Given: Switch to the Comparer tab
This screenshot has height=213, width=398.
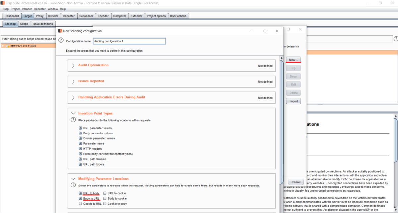Looking at the screenshot, I should click(x=120, y=16).
